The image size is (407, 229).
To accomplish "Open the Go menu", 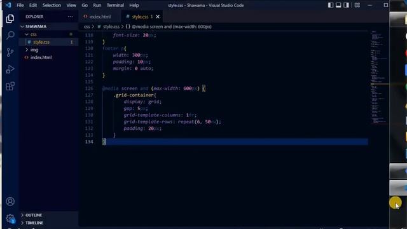I will 85,5.
